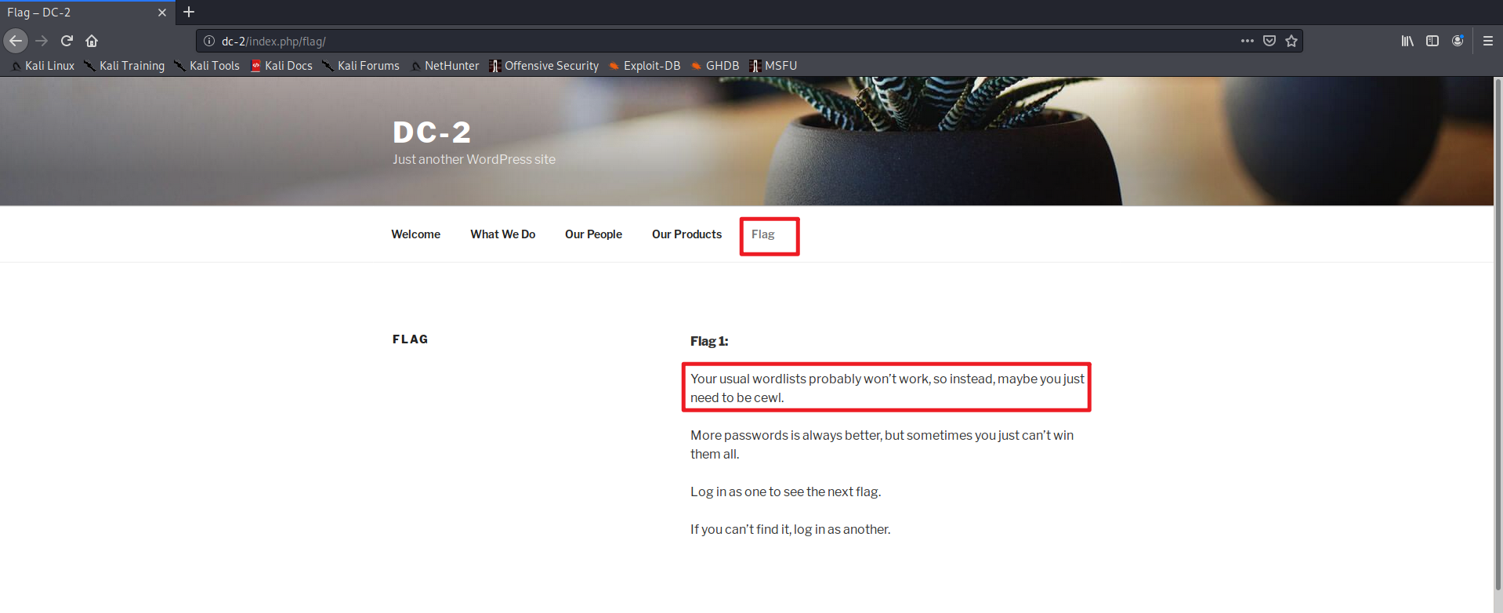Open the NetHunter bookmark

[444, 66]
